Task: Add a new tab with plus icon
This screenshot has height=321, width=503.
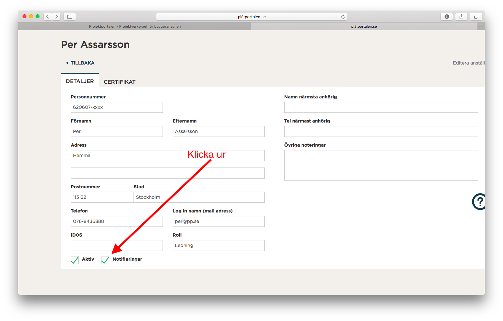Action: [481, 26]
